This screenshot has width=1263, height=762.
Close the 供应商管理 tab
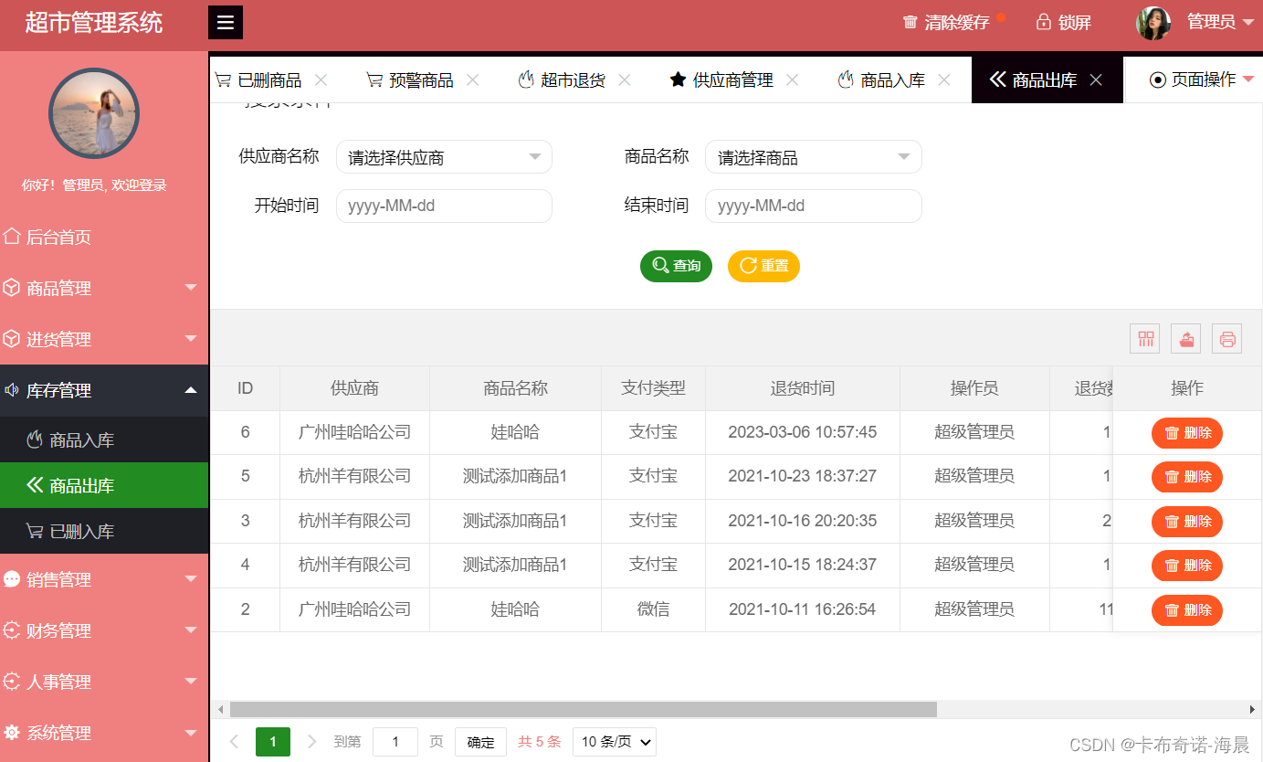point(792,79)
